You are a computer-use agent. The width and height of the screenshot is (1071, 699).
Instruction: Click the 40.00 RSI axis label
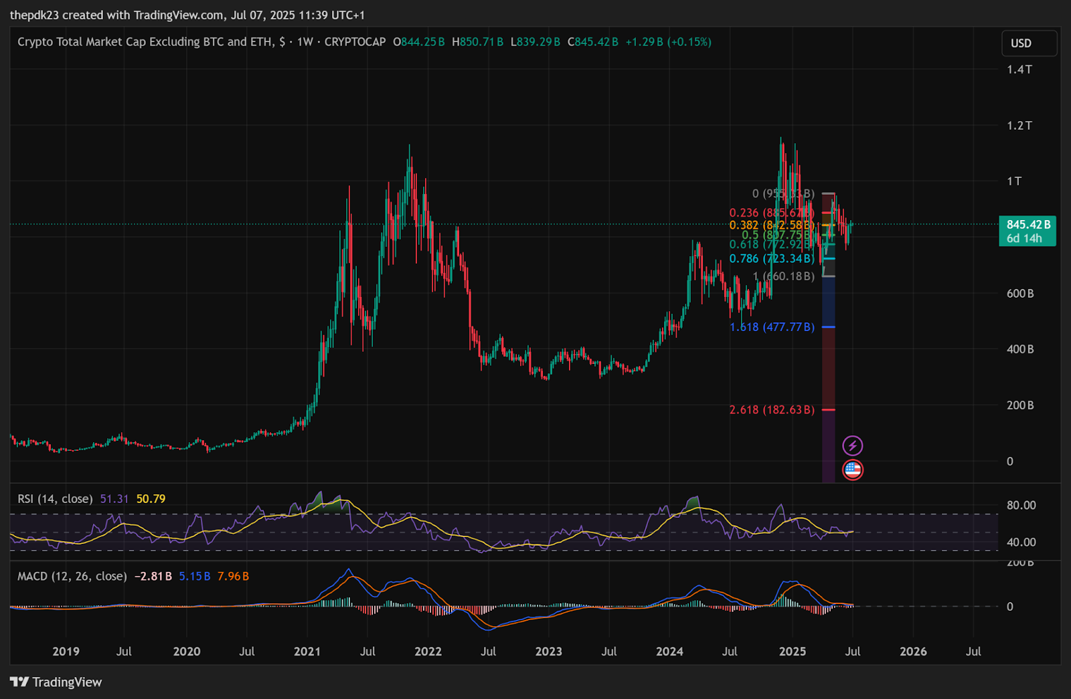[1021, 542]
